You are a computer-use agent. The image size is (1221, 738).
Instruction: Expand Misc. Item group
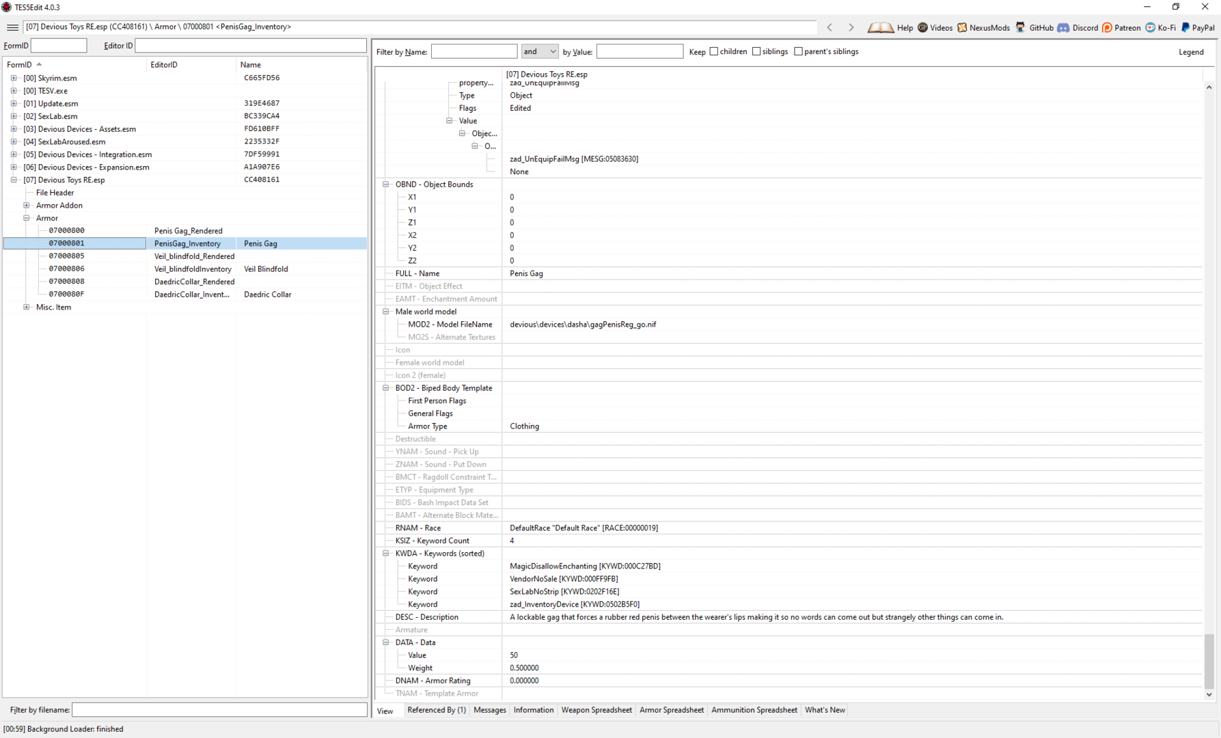27,307
